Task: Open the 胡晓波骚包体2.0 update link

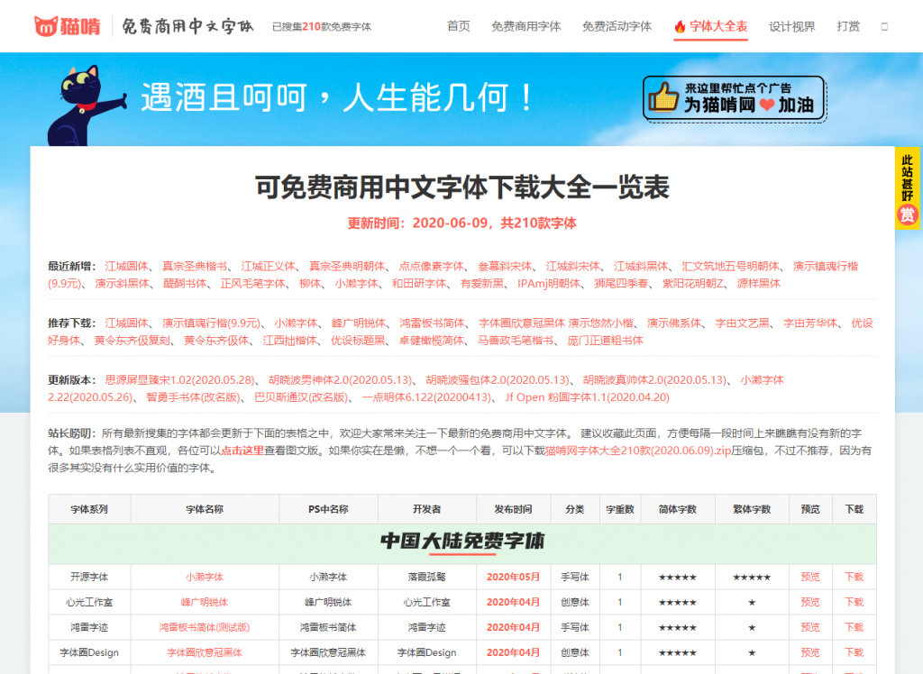Action: pyautogui.click(x=498, y=379)
